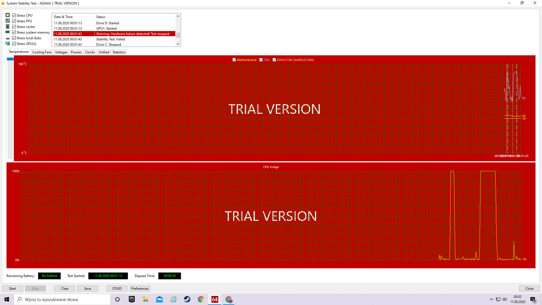
Task: Switch to Clocks tab
Action: pos(90,52)
